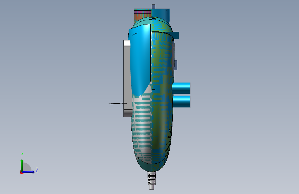Select the lower cyan cylindrical button on the model
Image resolution: width=299 pixels, height=194 pixels.
click(x=181, y=101)
